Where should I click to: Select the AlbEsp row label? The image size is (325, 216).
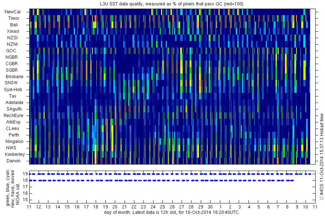tap(13, 122)
